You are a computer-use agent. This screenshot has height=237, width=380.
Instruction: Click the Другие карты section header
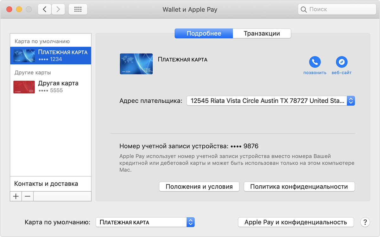pos(33,73)
